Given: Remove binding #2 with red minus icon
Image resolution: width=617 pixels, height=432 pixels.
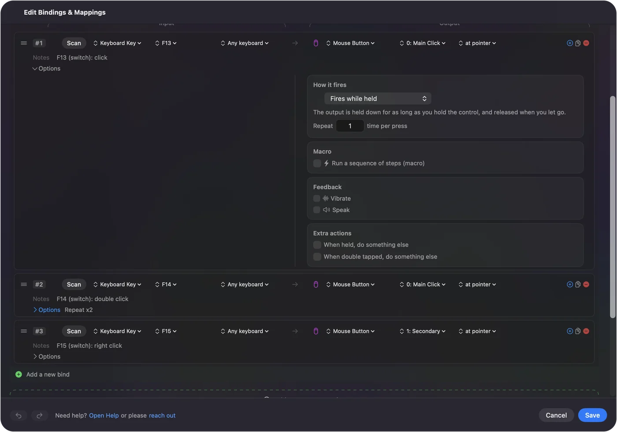Looking at the screenshot, I should click(586, 284).
